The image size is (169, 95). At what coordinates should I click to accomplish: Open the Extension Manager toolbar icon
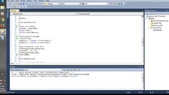click(122, 4)
